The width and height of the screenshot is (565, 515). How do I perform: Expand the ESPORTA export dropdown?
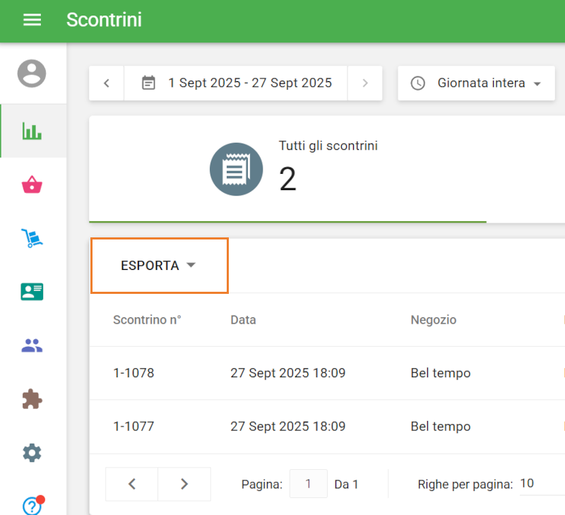158,266
